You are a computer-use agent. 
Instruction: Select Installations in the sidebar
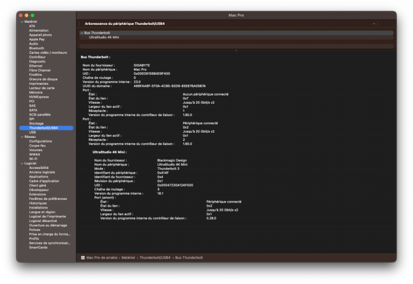[38, 208]
